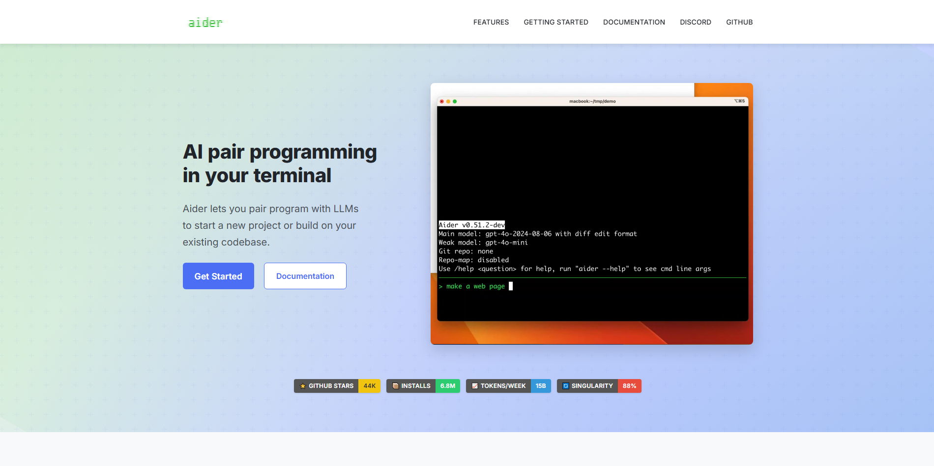934x466 pixels.
Task: Click the "Git repo: none" terminal line
Action: point(466,251)
